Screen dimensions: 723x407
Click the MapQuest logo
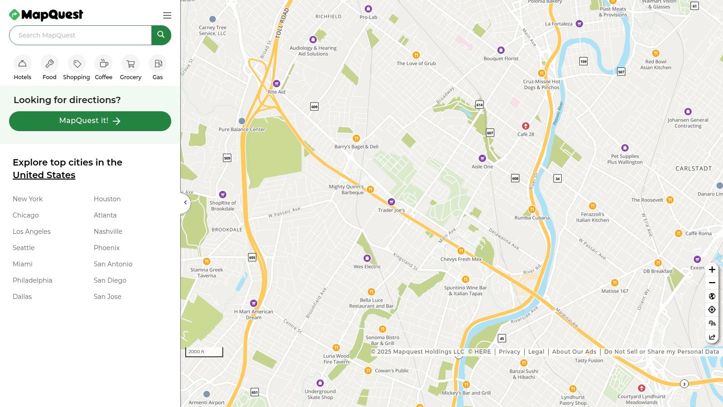tap(46, 15)
